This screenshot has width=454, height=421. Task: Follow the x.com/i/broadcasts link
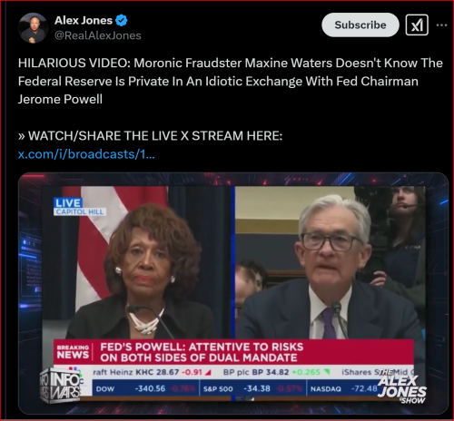coord(86,154)
